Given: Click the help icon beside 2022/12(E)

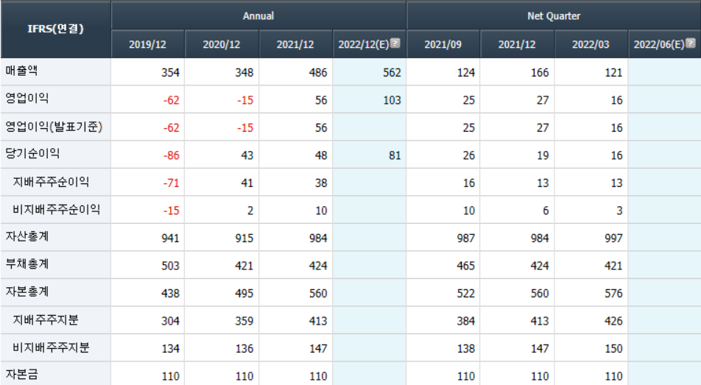Looking at the screenshot, I should tap(395, 43).
